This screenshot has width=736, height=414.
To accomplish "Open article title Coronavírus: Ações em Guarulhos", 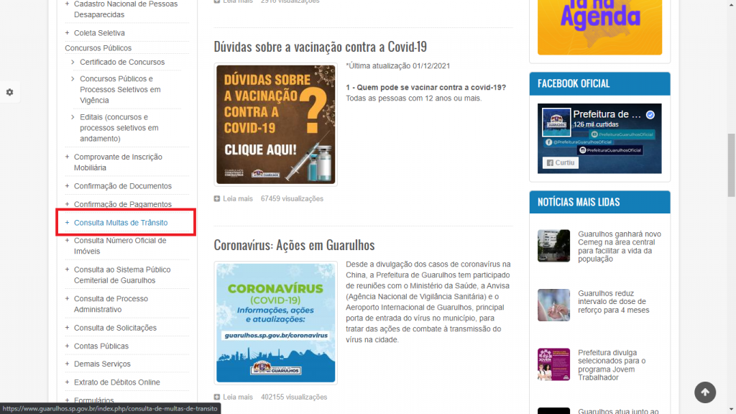I will tap(294, 245).
